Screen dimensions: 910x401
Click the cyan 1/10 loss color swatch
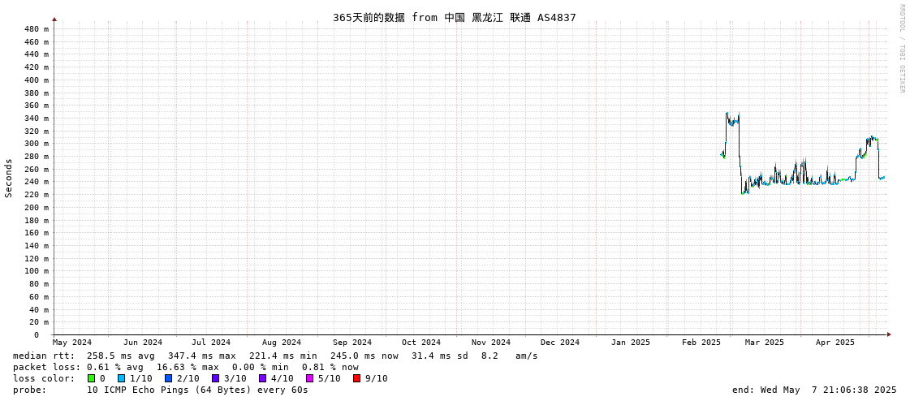click(x=121, y=378)
